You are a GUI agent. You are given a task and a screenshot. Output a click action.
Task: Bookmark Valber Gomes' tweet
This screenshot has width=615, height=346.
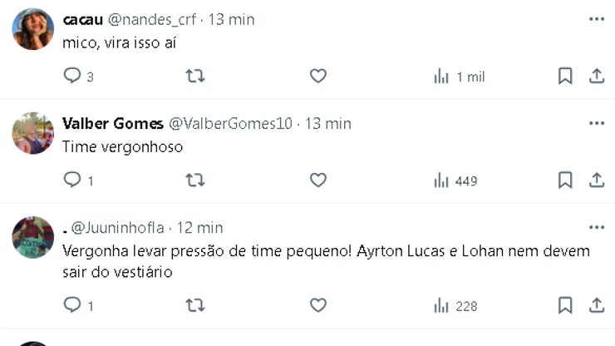[x=565, y=180]
